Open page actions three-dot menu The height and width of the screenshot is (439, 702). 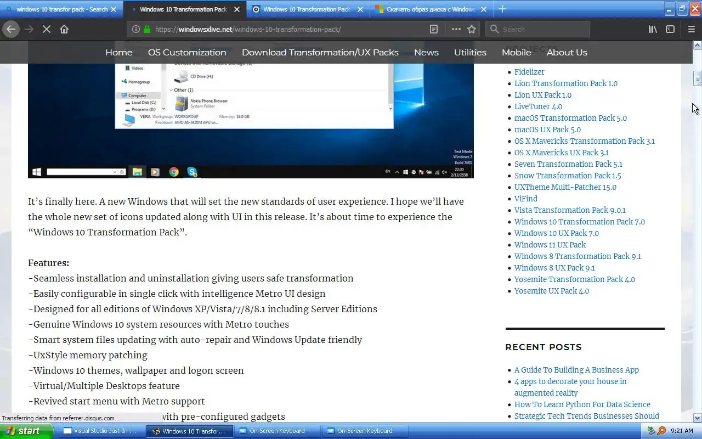pyautogui.click(x=456, y=29)
